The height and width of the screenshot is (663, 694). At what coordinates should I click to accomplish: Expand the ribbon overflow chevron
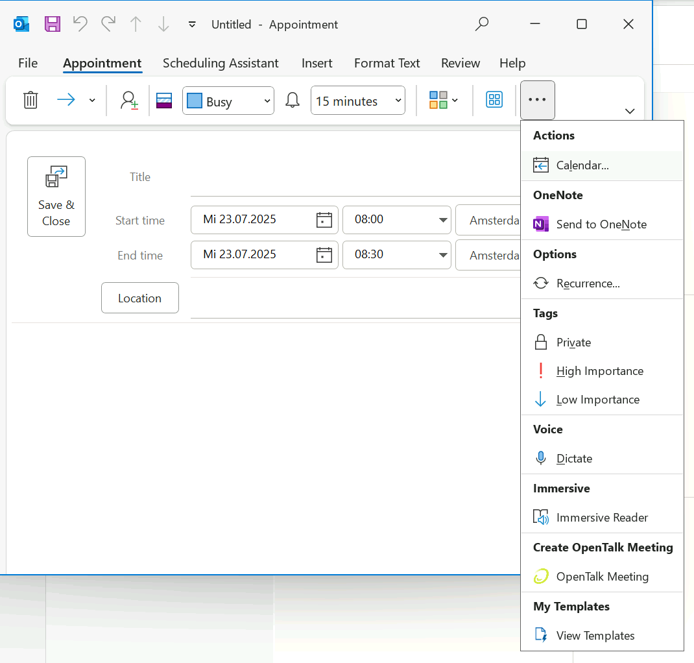point(629,111)
